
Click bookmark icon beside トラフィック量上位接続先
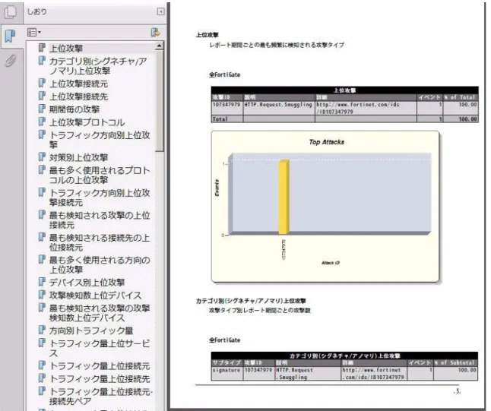click(x=42, y=378)
